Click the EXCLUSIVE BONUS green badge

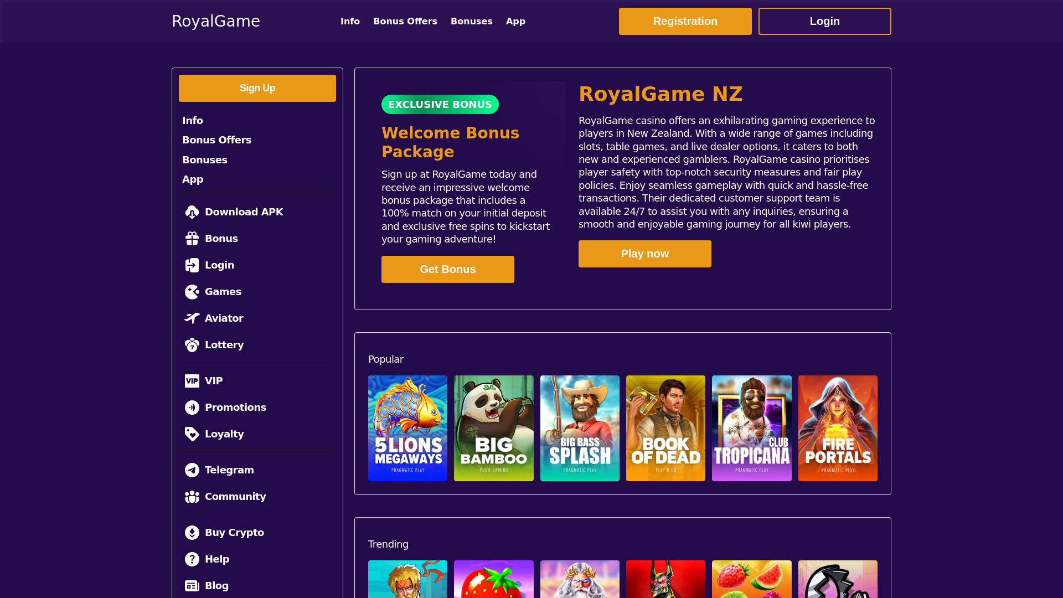pos(440,104)
